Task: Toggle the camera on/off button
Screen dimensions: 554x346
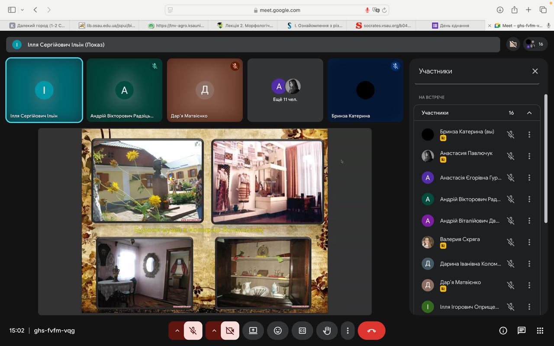Action: click(230, 330)
